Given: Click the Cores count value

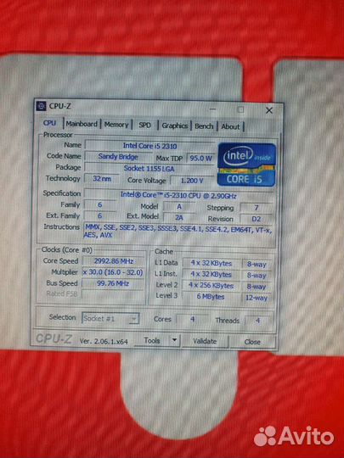Looking at the screenshot, I should pos(192,319).
